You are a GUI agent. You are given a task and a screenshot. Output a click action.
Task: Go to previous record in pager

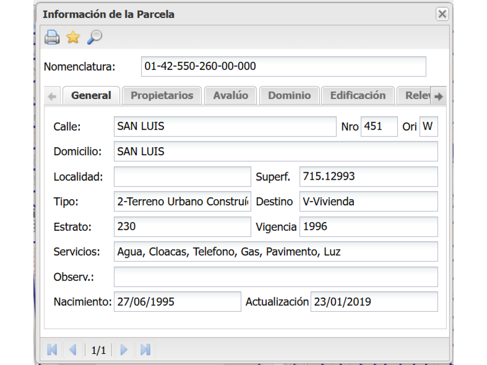click(73, 349)
